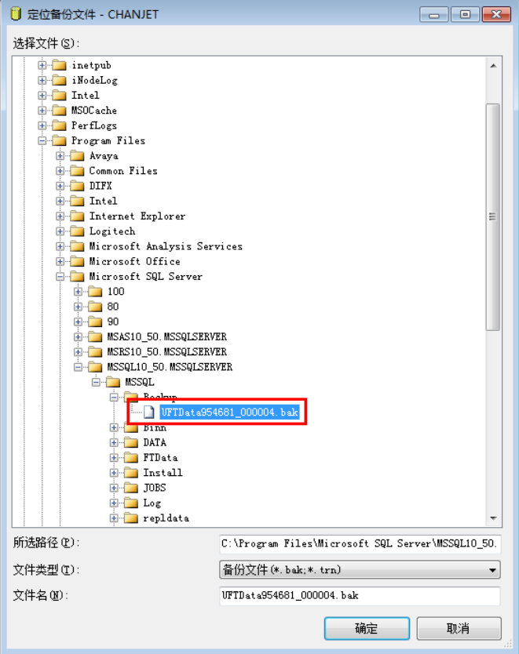Confirm with the 确定 button
The image size is (519, 654).
click(x=367, y=628)
